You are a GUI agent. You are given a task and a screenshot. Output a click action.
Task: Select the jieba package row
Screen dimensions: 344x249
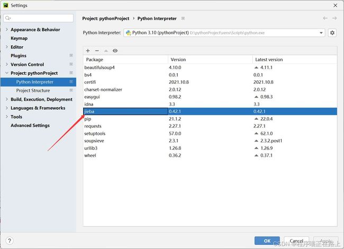point(210,111)
